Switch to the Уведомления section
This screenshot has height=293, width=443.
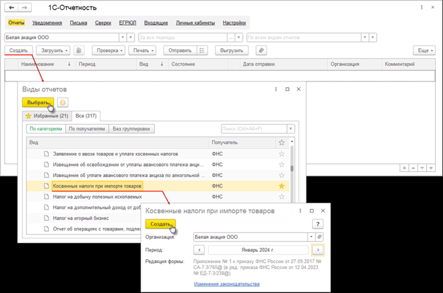click(47, 23)
